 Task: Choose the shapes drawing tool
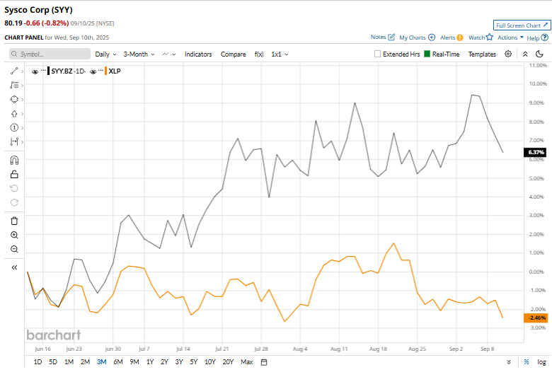pyautogui.click(x=14, y=99)
